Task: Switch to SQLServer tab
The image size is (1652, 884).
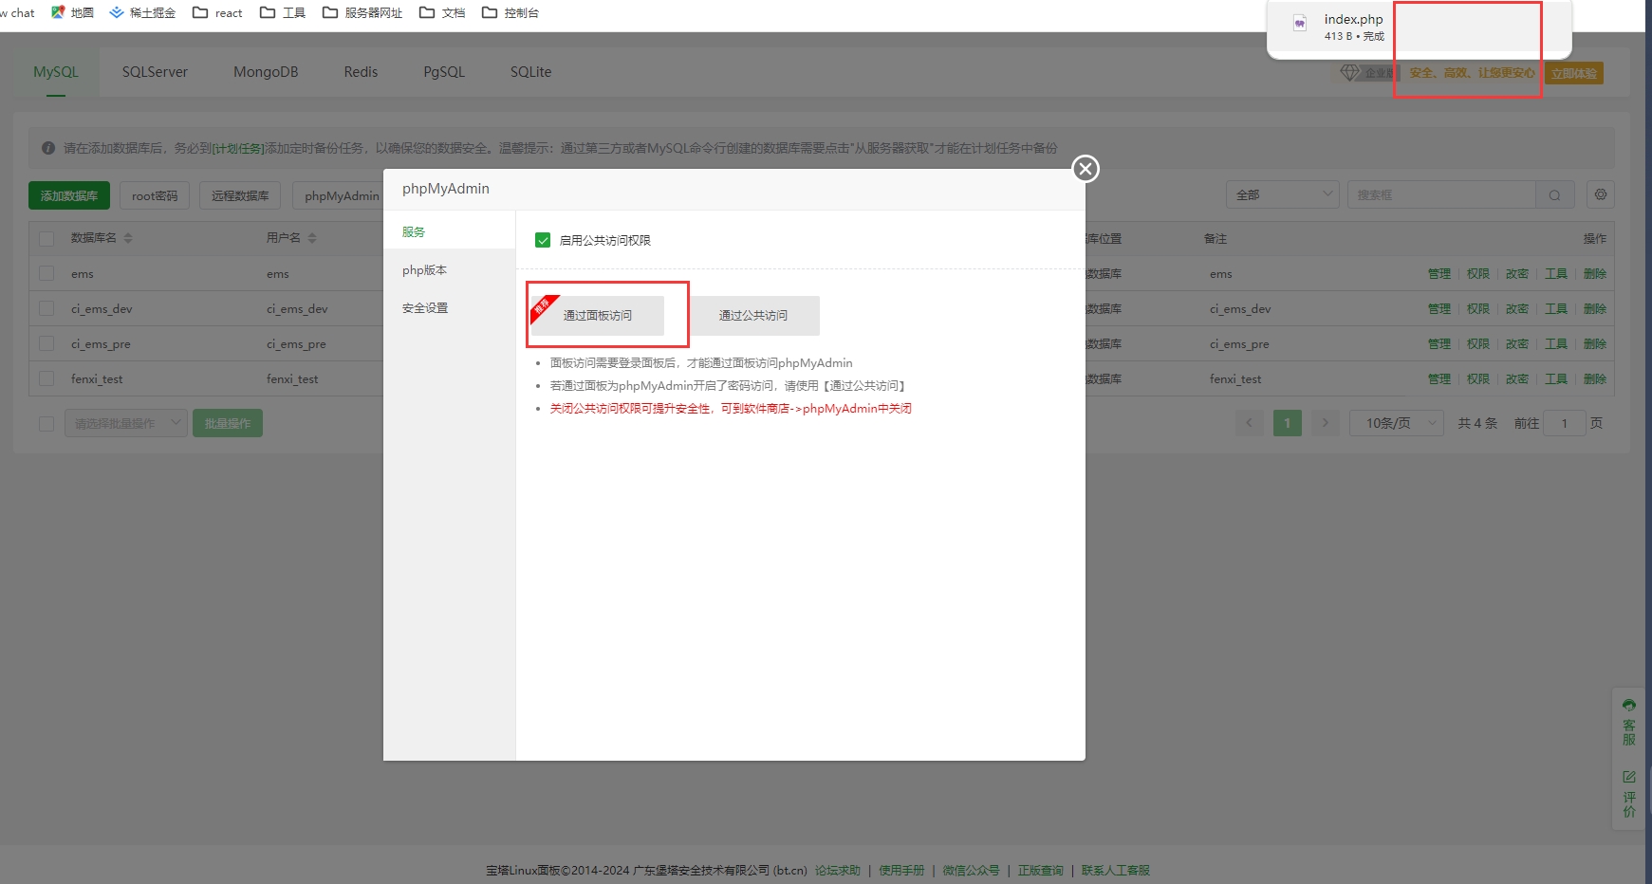Action: (x=155, y=72)
